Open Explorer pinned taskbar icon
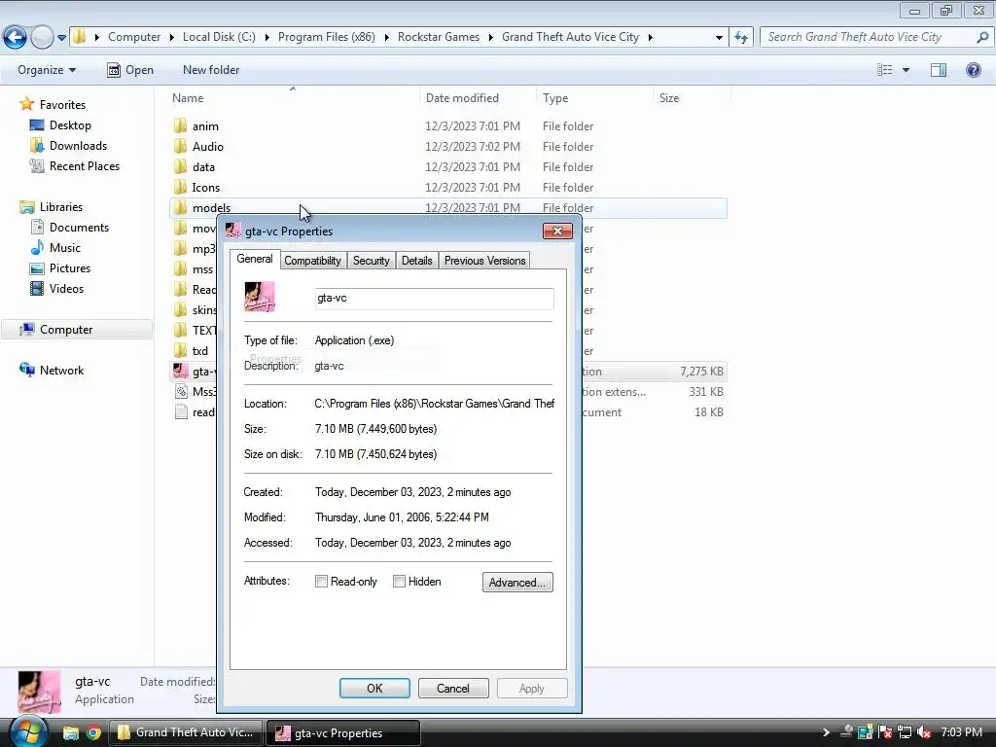Viewport: 996px width, 747px height. 70,732
